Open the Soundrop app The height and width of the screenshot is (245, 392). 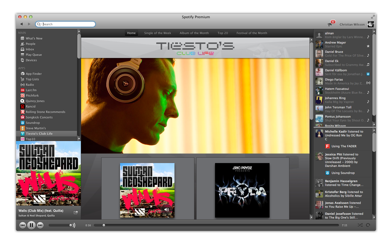click(30, 123)
